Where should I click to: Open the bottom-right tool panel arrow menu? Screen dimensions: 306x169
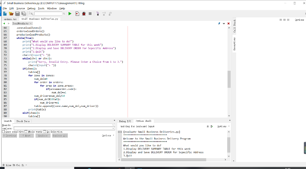pyautogui.click(x=230, y=120)
